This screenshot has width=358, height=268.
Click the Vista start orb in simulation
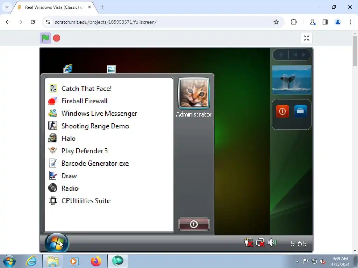56,243
